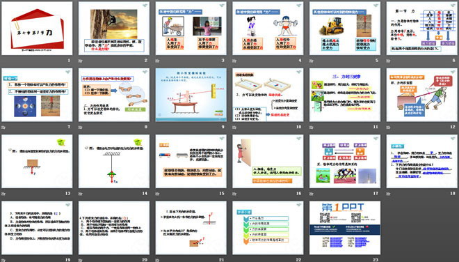Select slide 4 thumbnail with weightlifter cartoon
Image resolution: width=459 pixels, height=262 pixels.
pos(268,28)
